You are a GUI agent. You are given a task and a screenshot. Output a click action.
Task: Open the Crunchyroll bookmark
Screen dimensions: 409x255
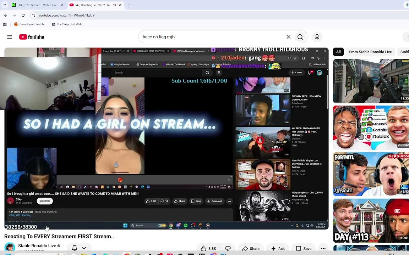point(30,24)
